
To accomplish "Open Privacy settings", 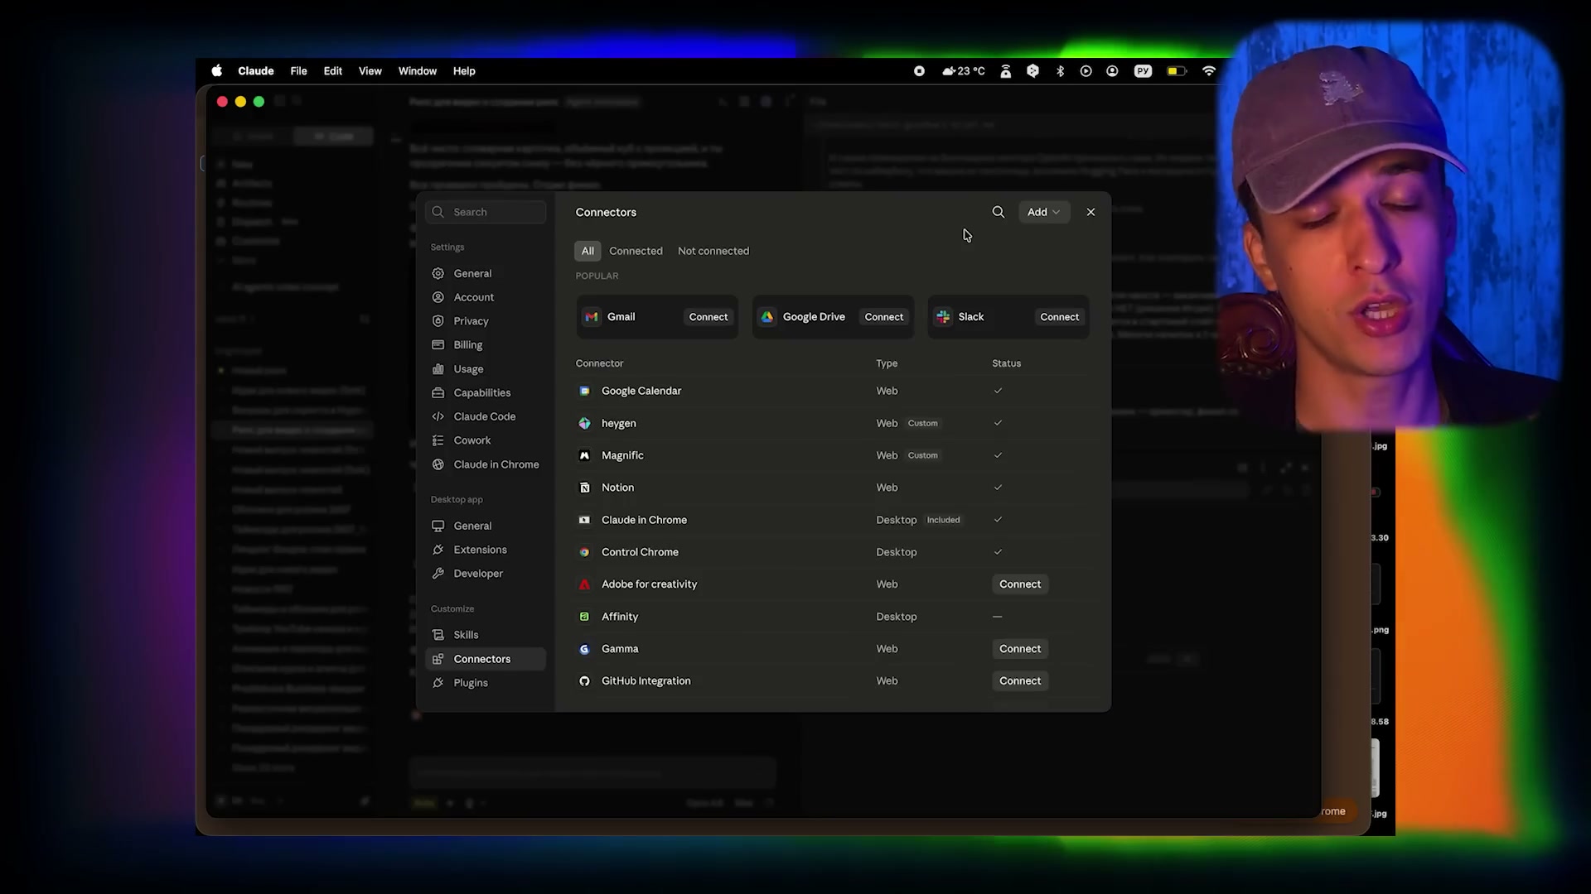I will (x=486, y=321).
